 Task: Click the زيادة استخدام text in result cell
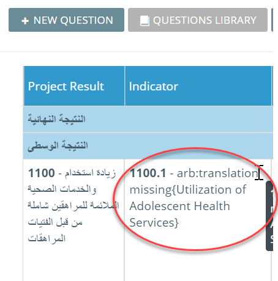tap(91, 173)
